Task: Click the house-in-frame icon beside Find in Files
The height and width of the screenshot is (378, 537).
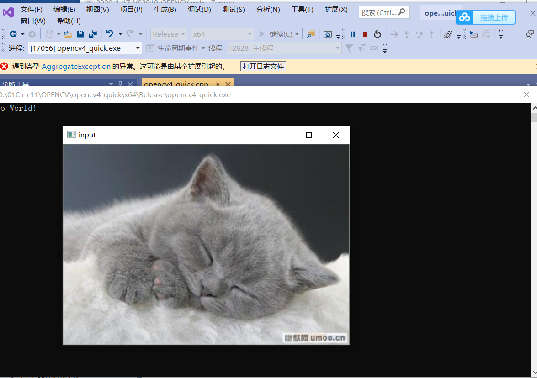Action: click(x=328, y=34)
